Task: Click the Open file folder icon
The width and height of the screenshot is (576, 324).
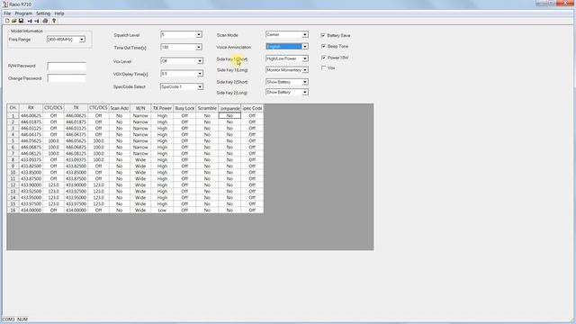Action: [14, 21]
